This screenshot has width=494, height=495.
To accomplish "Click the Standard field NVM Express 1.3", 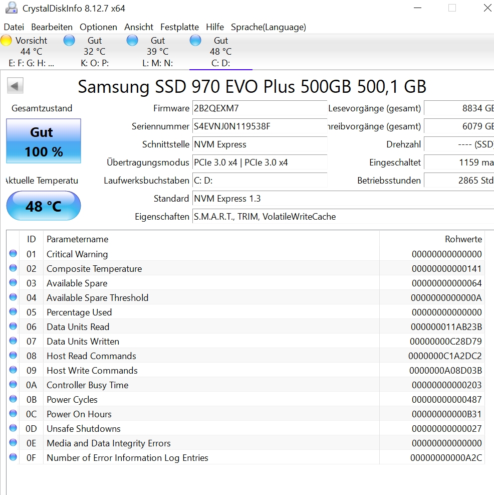I will tap(343, 199).
